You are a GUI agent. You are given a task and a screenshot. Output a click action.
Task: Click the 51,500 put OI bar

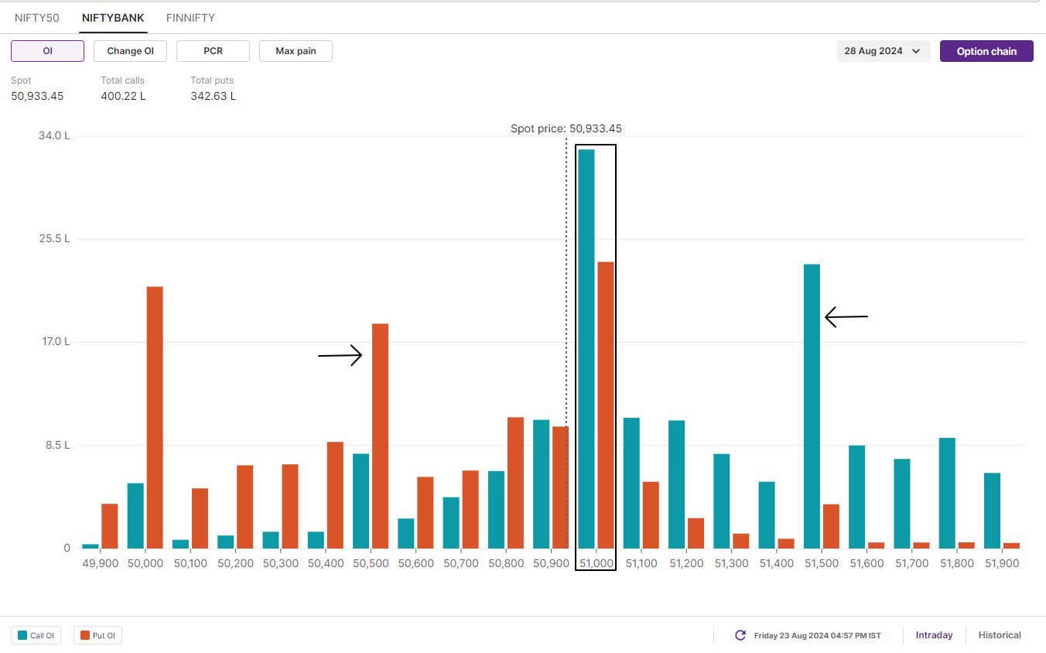click(x=831, y=526)
